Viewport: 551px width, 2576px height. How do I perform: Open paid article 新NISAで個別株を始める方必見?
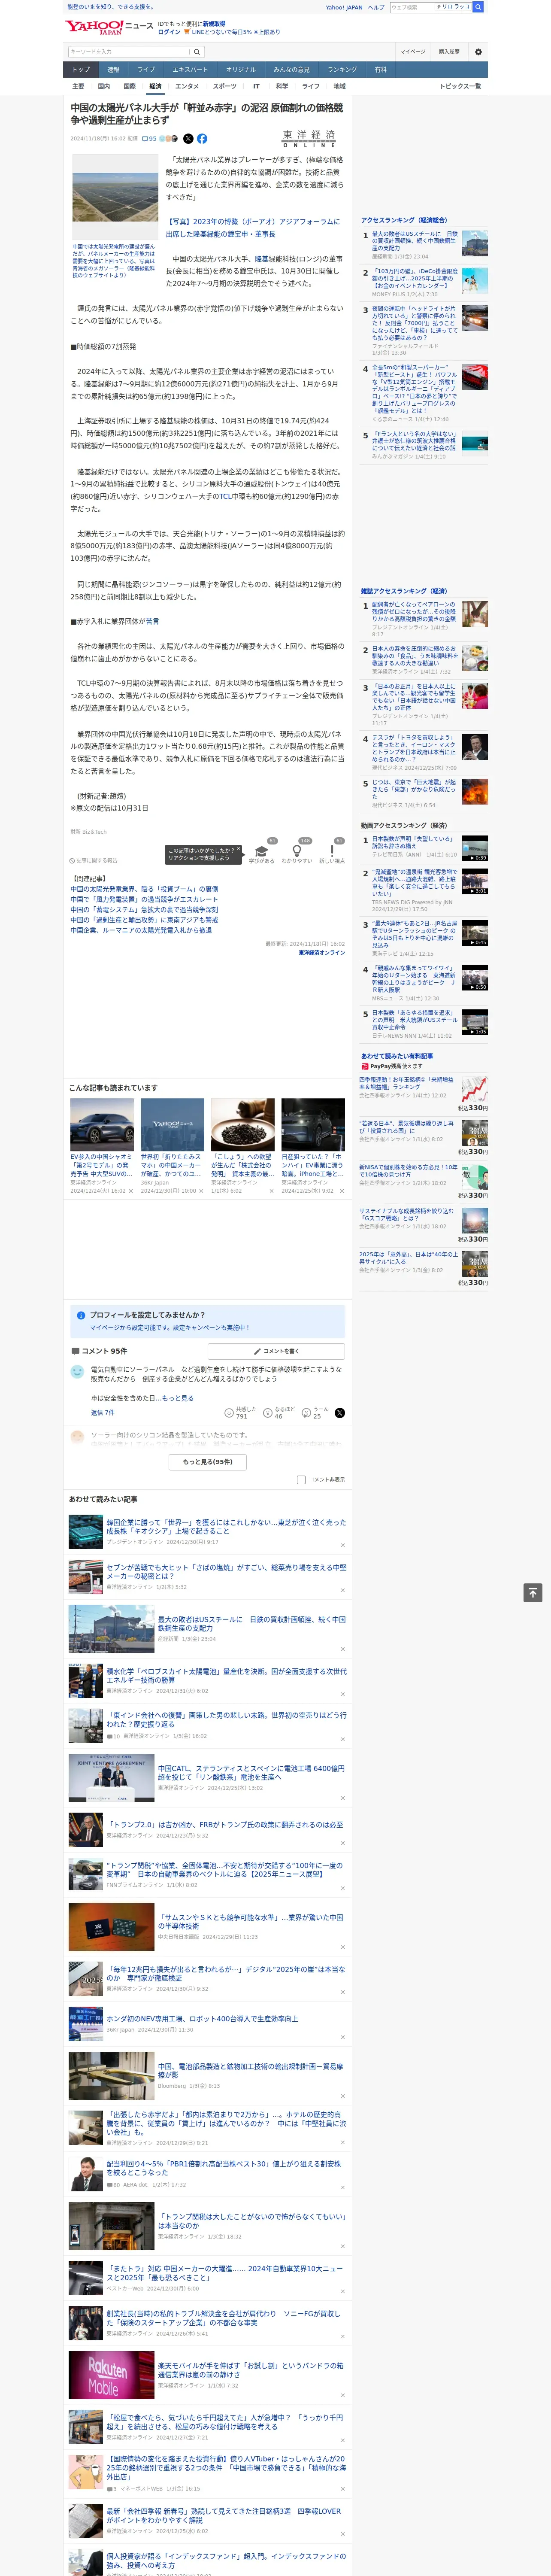pos(408,1170)
